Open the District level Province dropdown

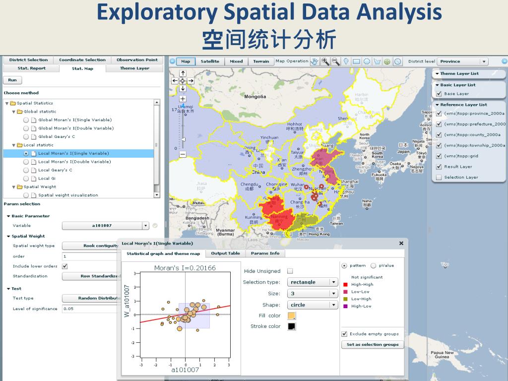463,61
